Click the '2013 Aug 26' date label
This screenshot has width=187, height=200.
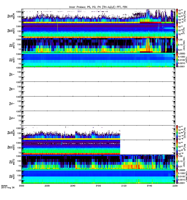[8, 188]
